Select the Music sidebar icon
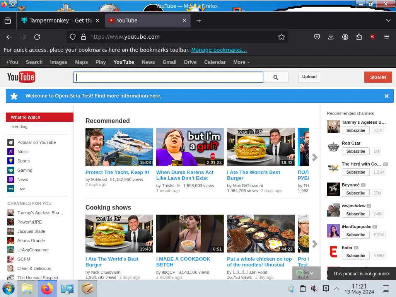Viewport: 396px width, 297px height. (x=11, y=152)
